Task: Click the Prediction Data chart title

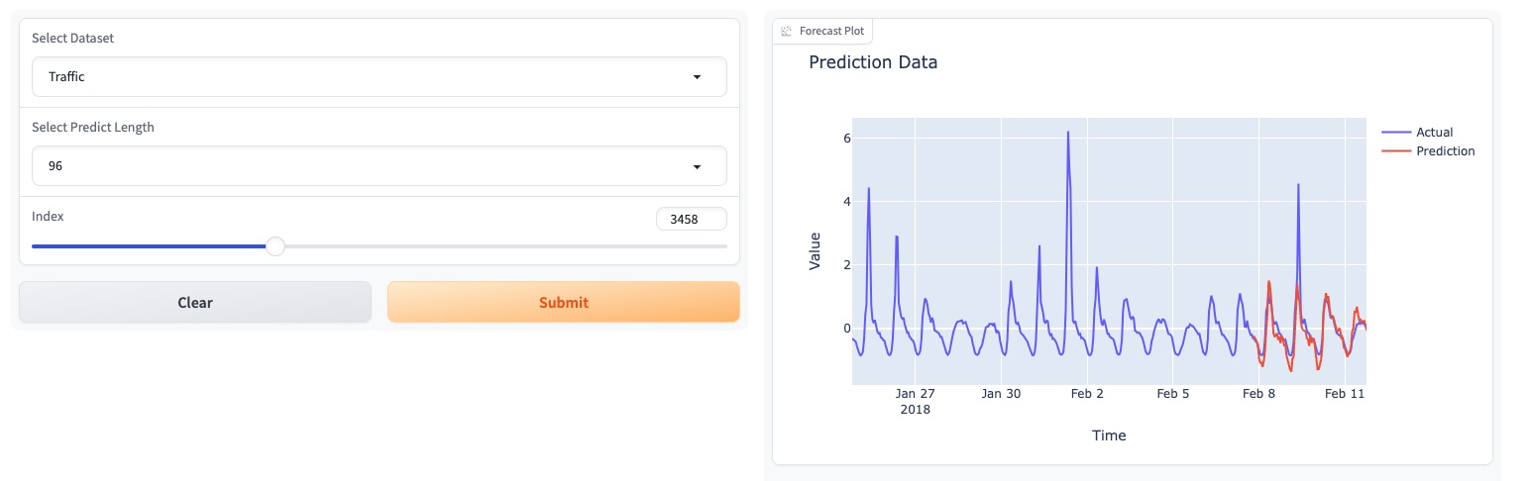Action: click(873, 62)
